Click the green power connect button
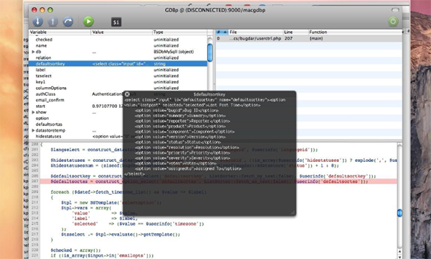 click(393, 21)
